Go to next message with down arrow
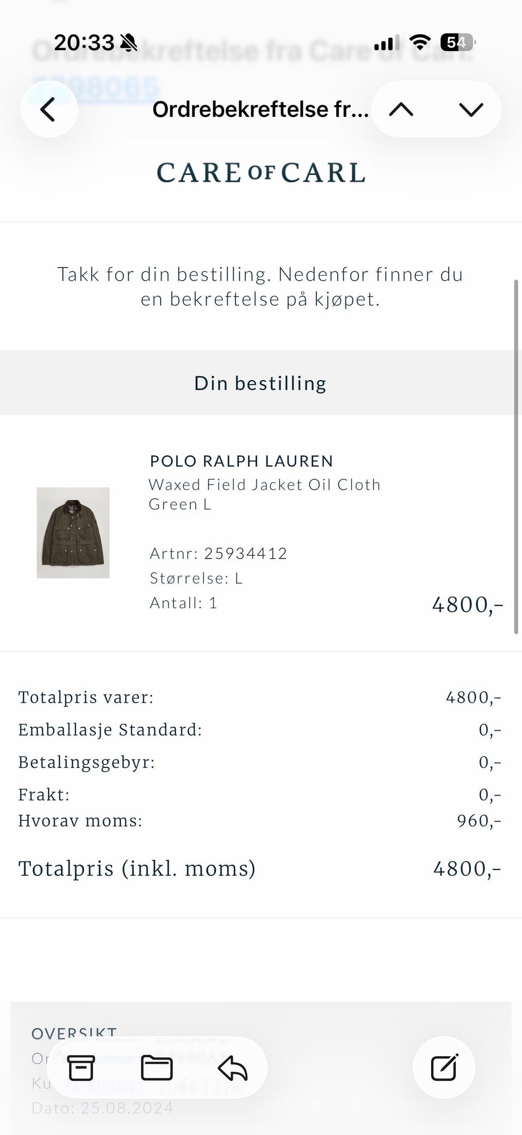This screenshot has height=1135, width=522. coord(471,109)
